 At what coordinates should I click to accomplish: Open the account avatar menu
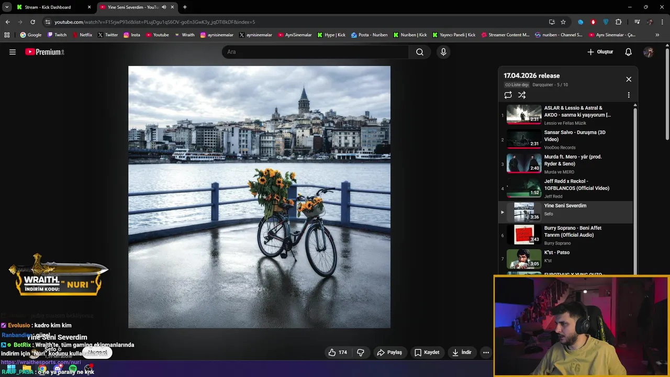click(x=649, y=52)
